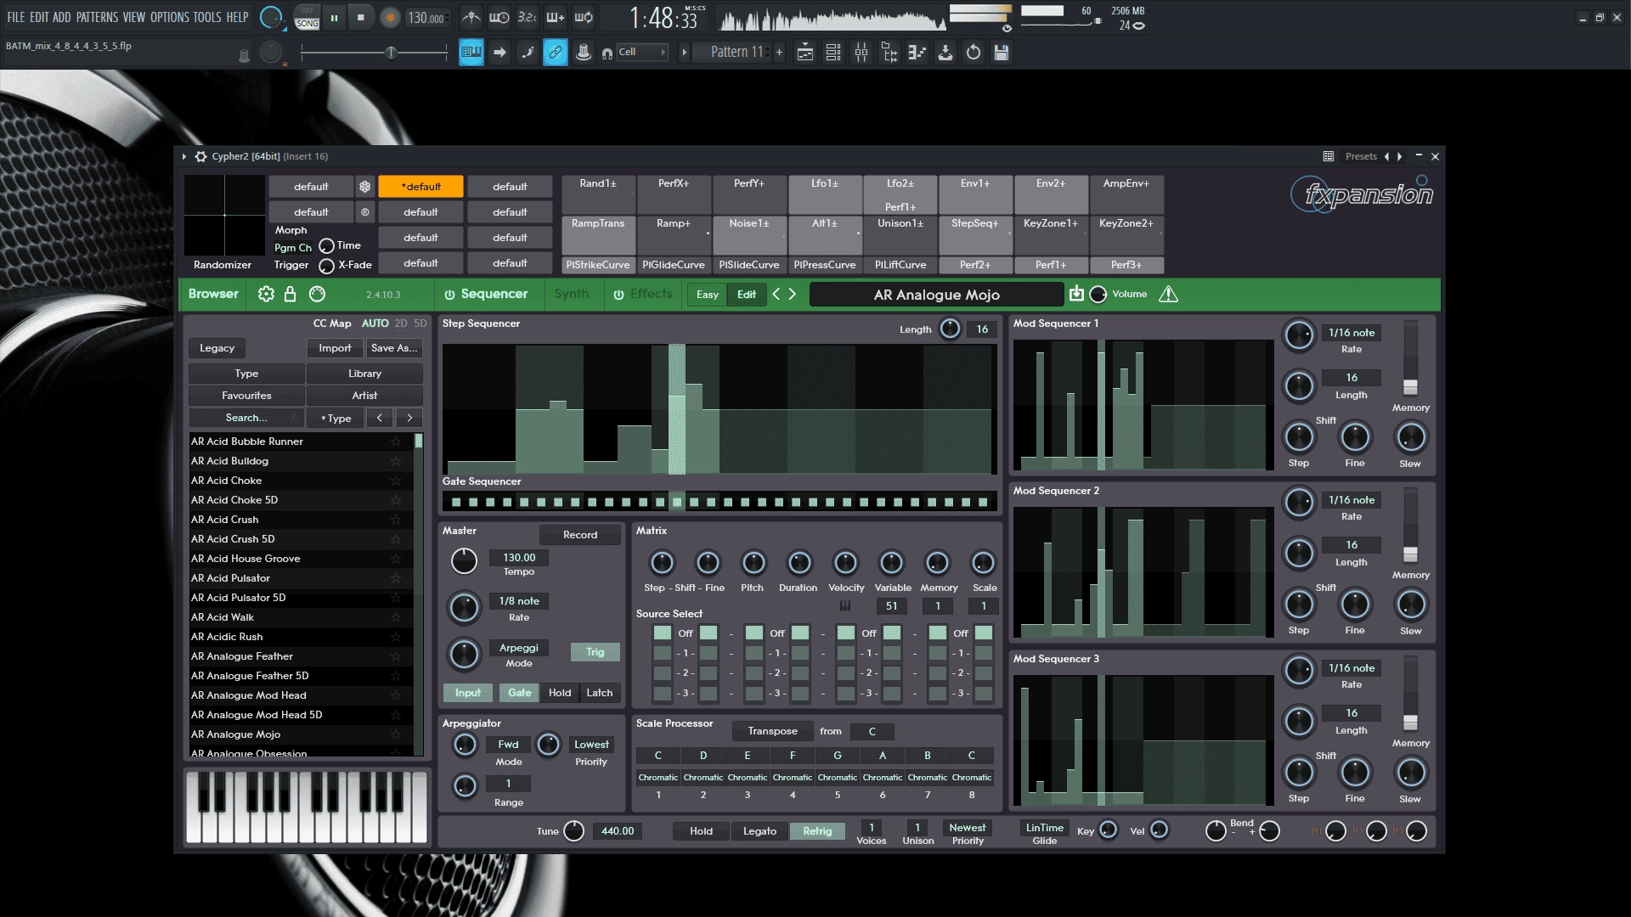Toggle Trig button in Master
1631x917 pixels.
595,652
